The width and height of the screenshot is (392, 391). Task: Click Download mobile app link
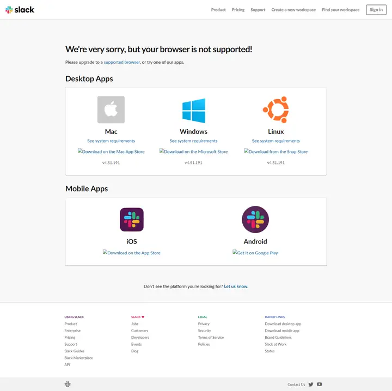[282, 331]
